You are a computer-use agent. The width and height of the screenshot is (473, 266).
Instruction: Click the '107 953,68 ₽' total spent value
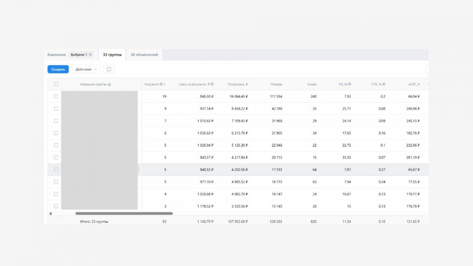coord(238,222)
